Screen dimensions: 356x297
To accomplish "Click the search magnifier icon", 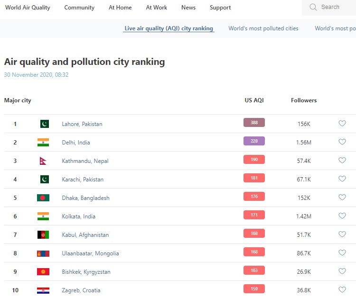I will tap(313, 7).
